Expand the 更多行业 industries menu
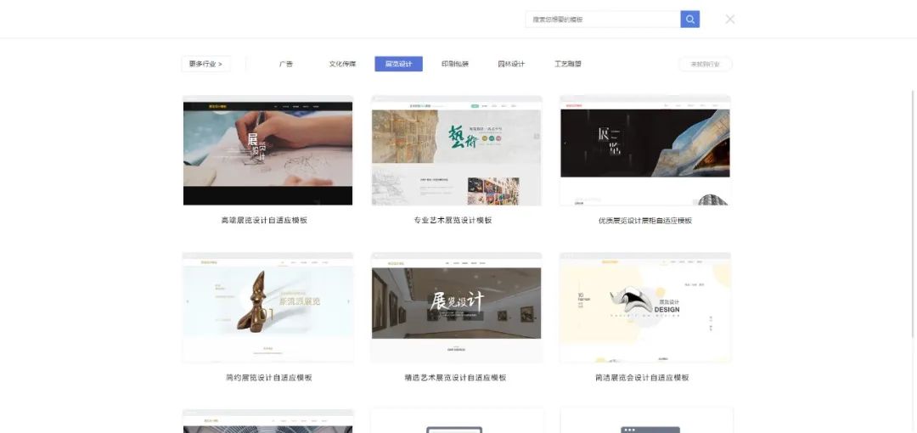Screen dimensions: 917x433 tap(205, 64)
